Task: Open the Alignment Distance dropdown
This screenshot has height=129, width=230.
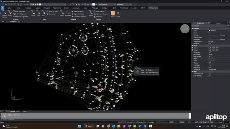Action: pyautogui.click(x=101, y=14)
